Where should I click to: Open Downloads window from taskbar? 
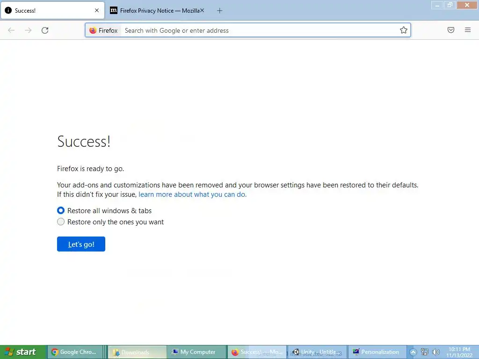(137, 352)
